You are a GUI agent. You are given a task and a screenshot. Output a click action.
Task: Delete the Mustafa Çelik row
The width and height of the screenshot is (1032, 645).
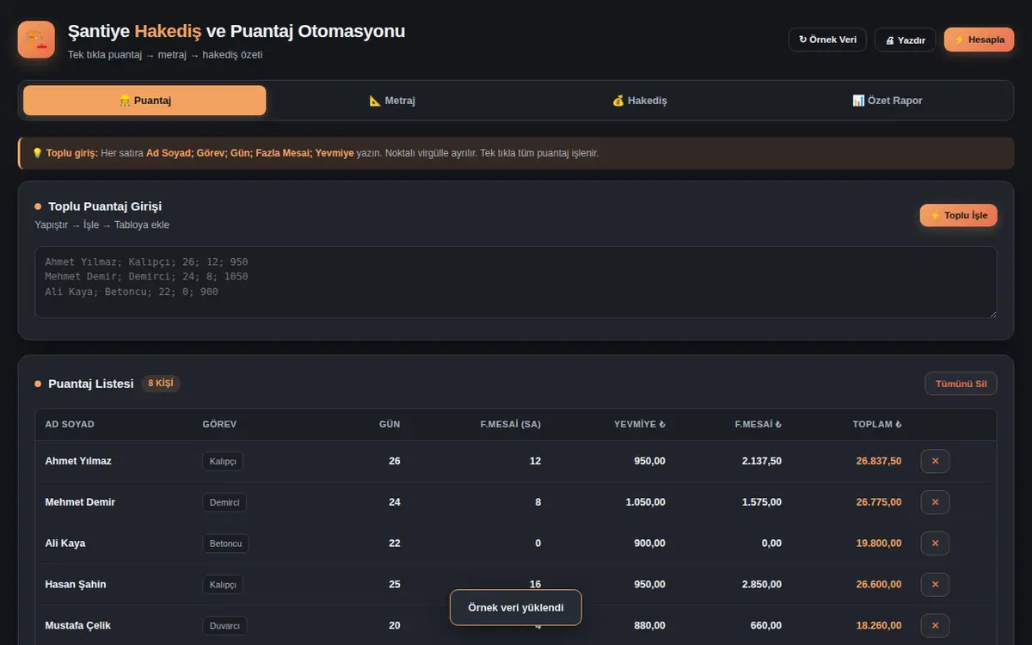pyautogui.click(x=935, y=625)
